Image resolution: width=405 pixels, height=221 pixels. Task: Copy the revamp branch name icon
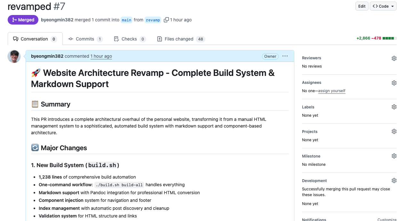tap(166, 20)
